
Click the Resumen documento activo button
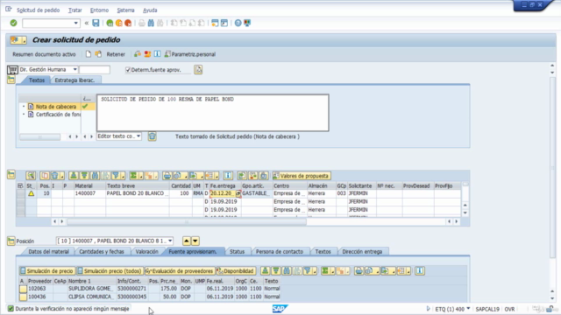(44, 54)
